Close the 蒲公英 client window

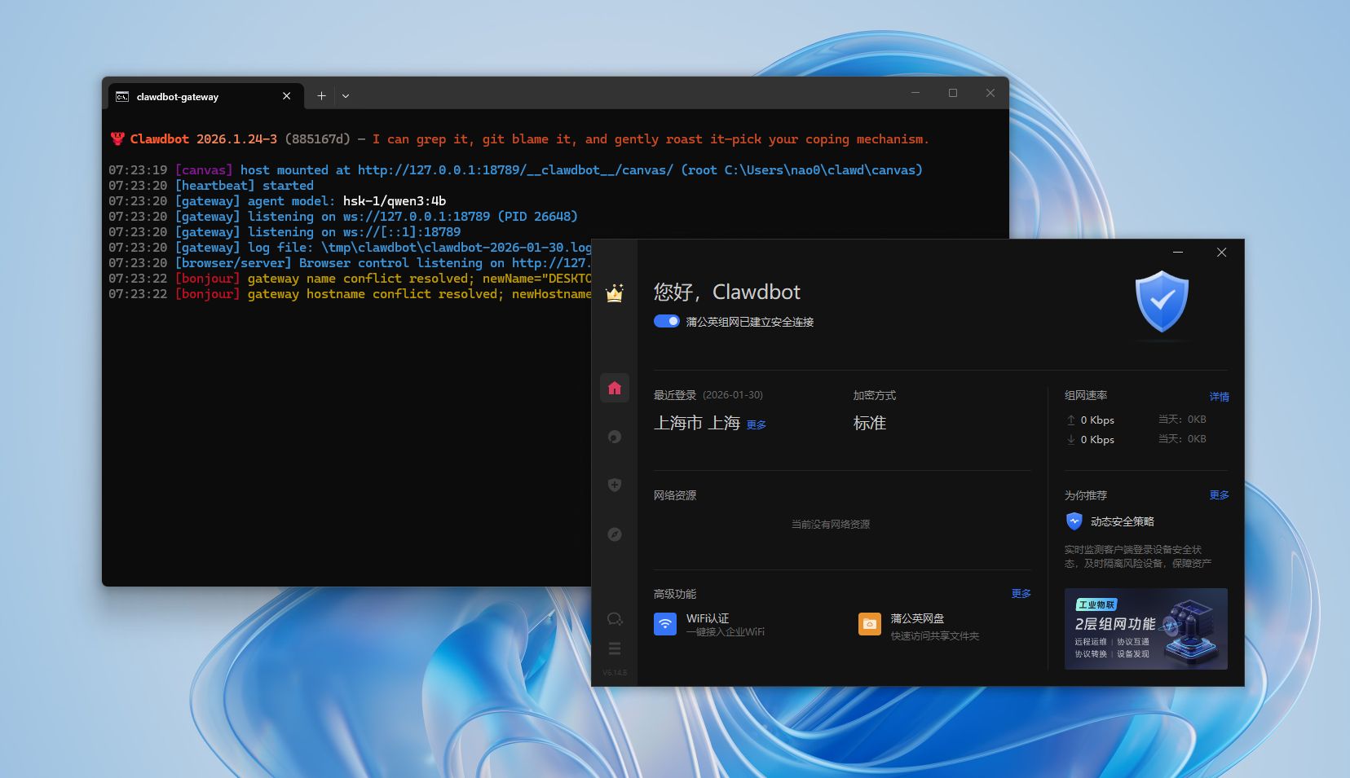1221,253
